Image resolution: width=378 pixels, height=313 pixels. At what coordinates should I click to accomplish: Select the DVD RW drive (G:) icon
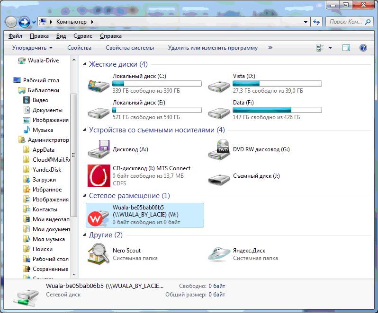tap(219, 149)
